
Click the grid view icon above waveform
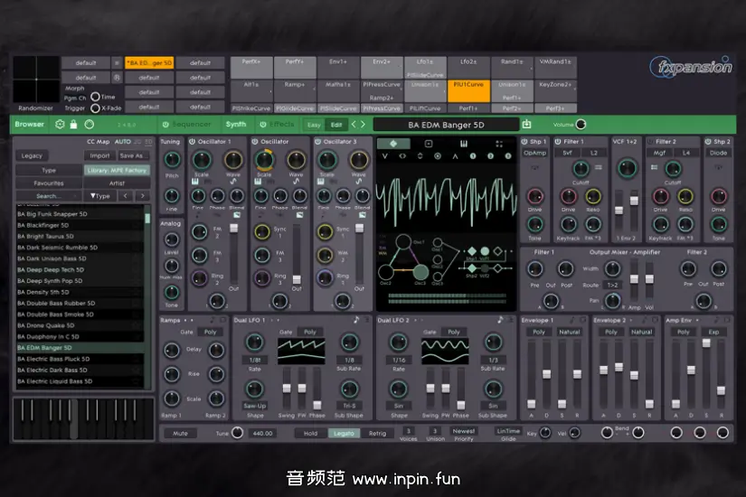pos(498,144)
